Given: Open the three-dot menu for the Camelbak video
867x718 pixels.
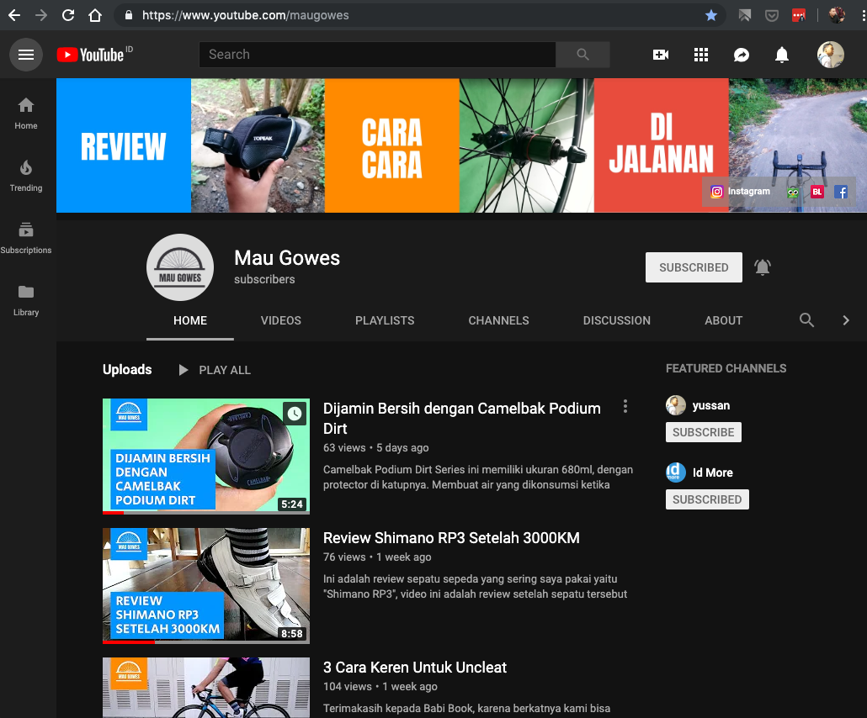Looking at the screenshot, I should coord(625,406).
